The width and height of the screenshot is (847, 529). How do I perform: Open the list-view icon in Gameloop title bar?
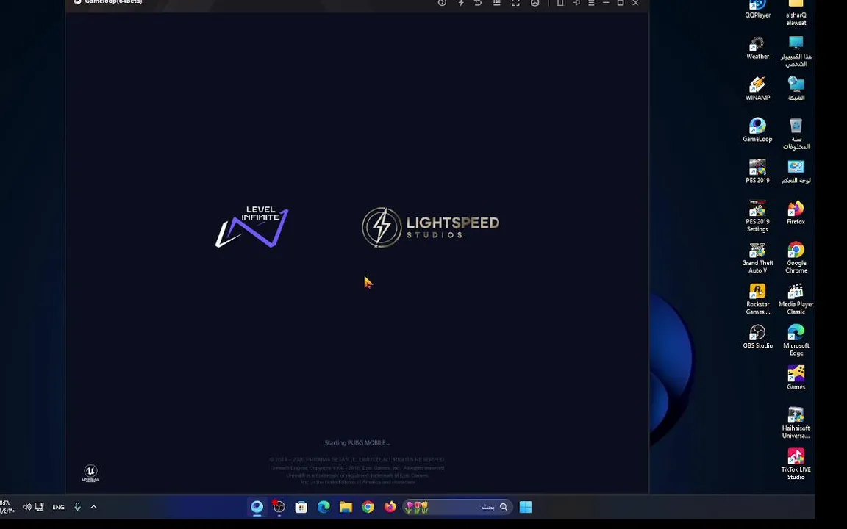pyautogui.click(x=496, y=3)
